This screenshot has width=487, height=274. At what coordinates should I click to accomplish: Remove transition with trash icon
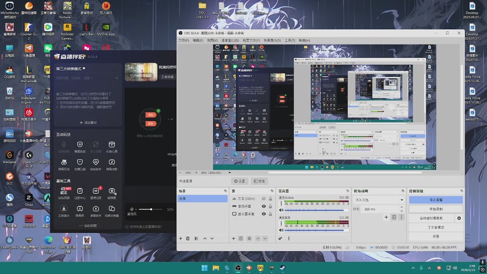394,217
